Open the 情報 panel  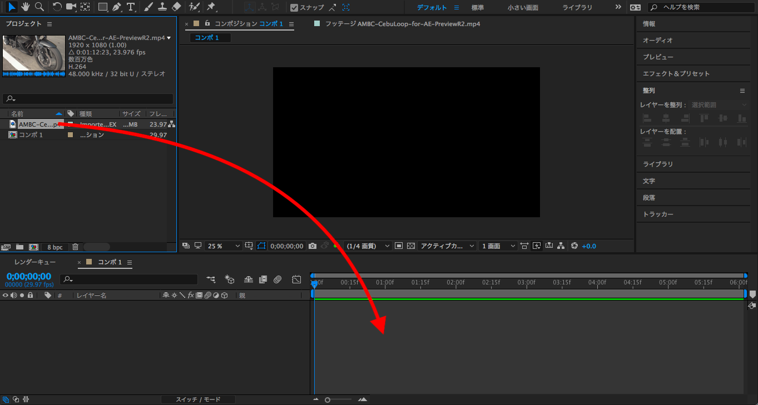pos(649,24)
